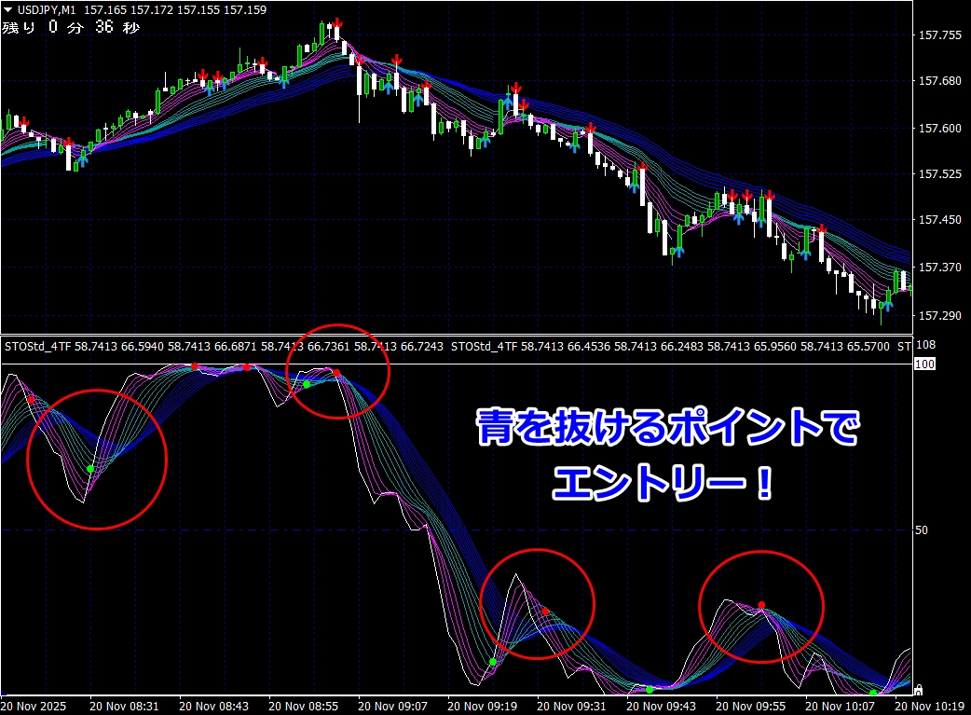Click the 20 Nov 2025 date label
The image size is (971, 715).
(34, 707)
